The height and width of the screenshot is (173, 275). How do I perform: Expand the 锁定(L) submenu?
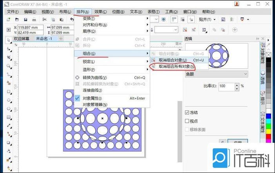click(112, 62)
